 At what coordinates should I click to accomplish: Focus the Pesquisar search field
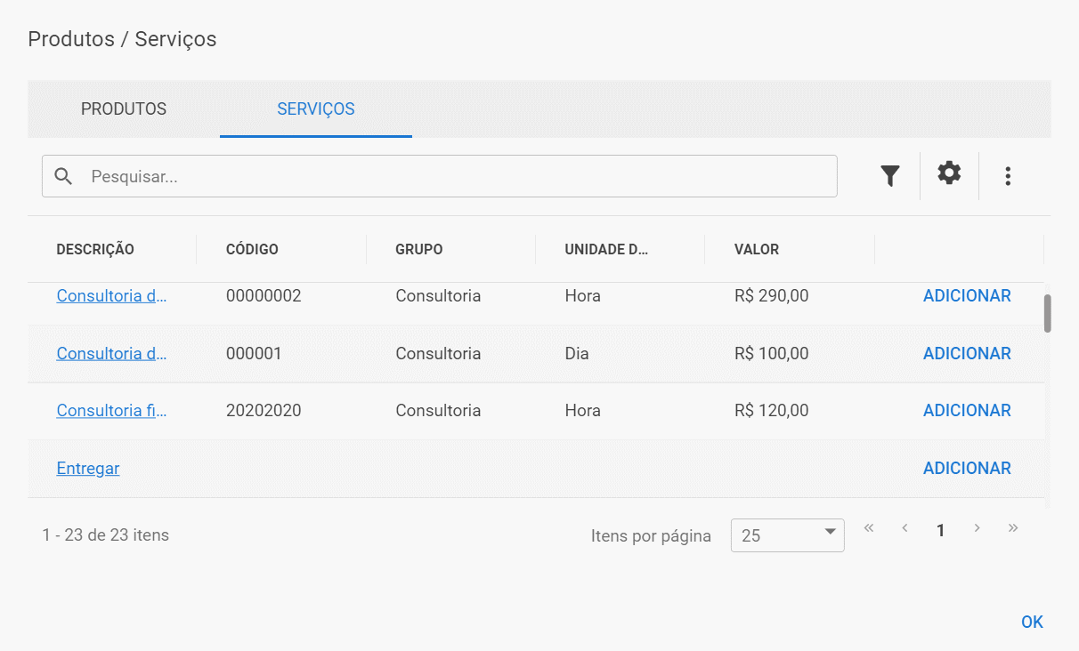coord(440,176)
